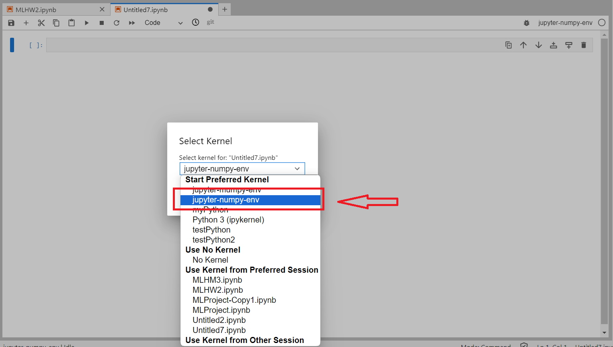Open a new launcher tab with plus
The width and height of the screenshot is (613, 347).
point(225,9)
